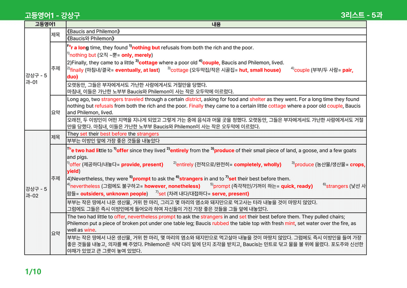Click the page indicator 1/10
Image resolution: width=407 pixels, height=288 pixels.
pyautogui.click(x=33, y=272)
